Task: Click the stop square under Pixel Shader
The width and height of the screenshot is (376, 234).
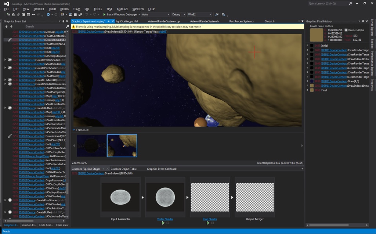Action: point(213,223)
